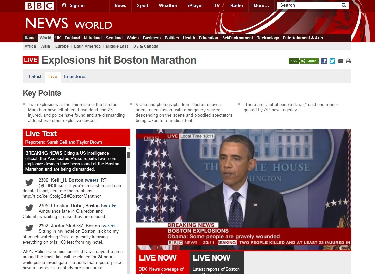Click the 'Explosions hit Boston Marathon' headline
Screen dimensions: 375x274
[119, 60]
